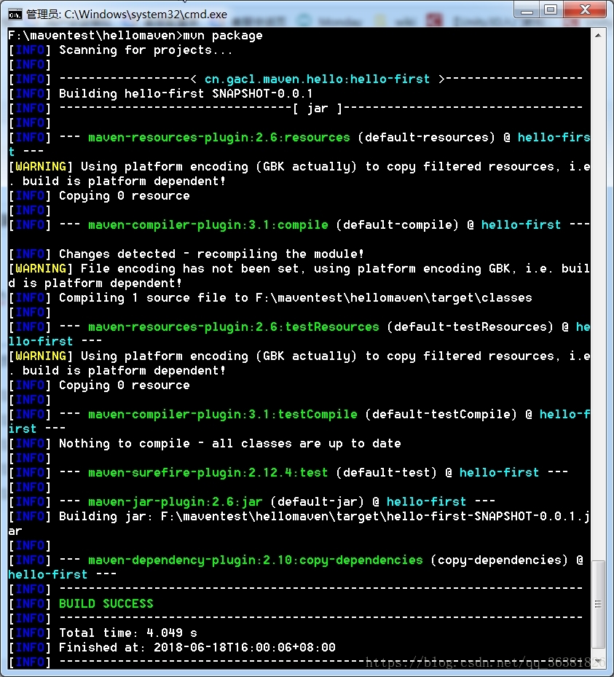Click 'File encoding has not been set' warning
Viewport: 614px width, 677px height.
pos(192,269)
